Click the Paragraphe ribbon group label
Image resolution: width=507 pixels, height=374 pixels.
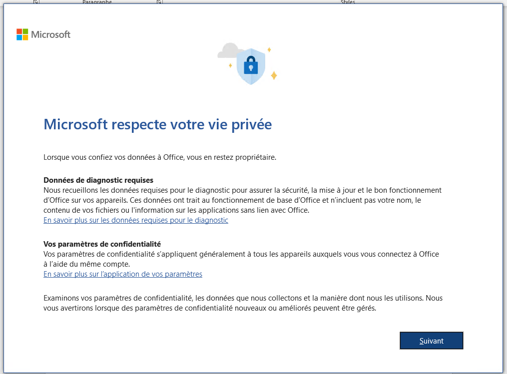point(97,2)
